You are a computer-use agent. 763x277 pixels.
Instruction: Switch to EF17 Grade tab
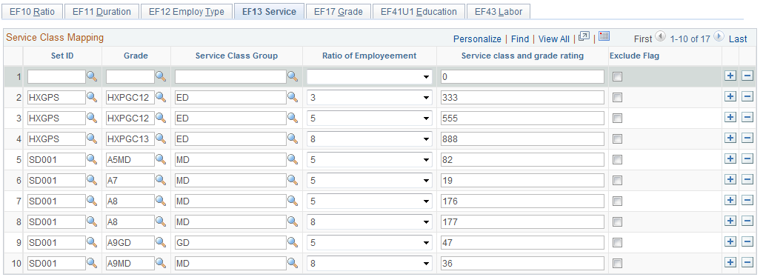(x=339, y=11)
